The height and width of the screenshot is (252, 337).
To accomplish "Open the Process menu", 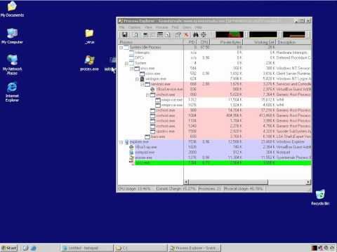I will click(x=162, y=27).
